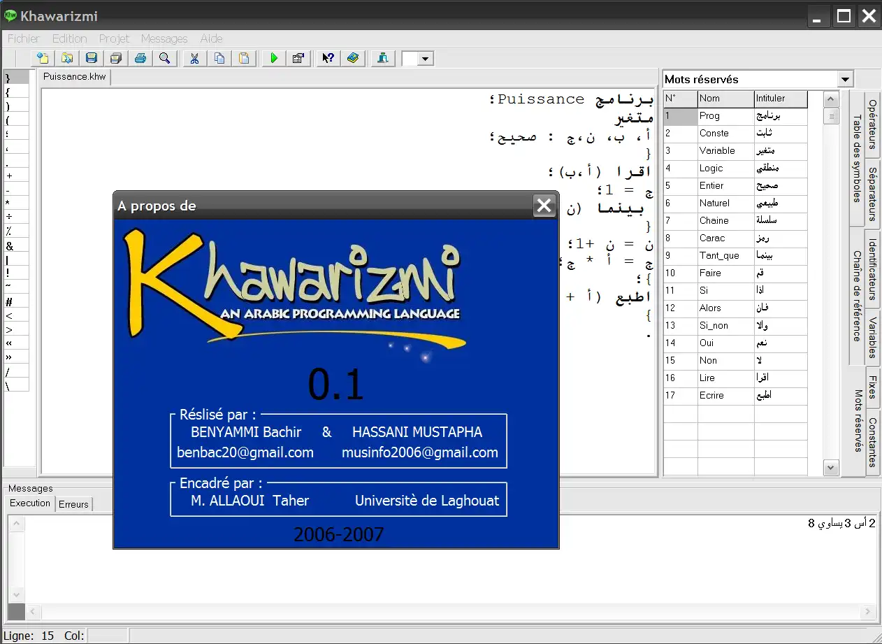This screenshot has width=882, height=644.
Task: Expand the small toolbar dropdown arrow
Action: (425, 59)
